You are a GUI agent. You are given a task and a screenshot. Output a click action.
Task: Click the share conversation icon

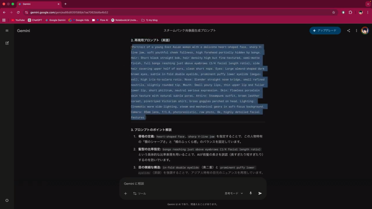pos(348,30)
